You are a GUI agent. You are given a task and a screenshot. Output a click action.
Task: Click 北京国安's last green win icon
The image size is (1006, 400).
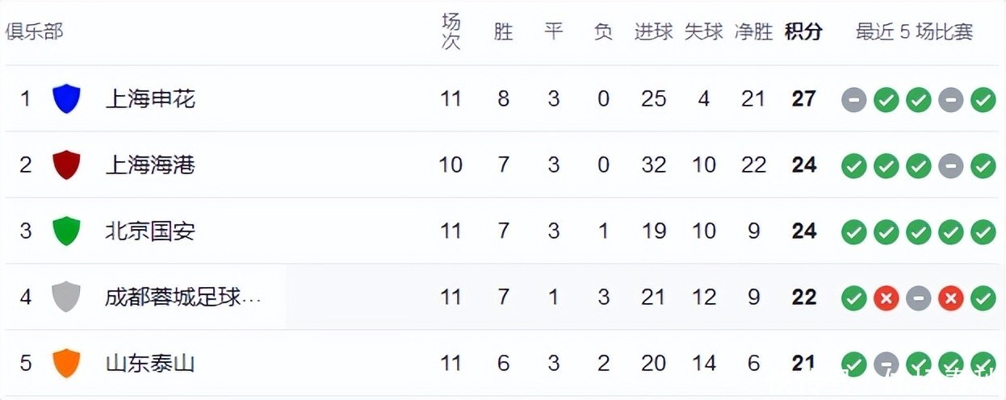[983, 232]
